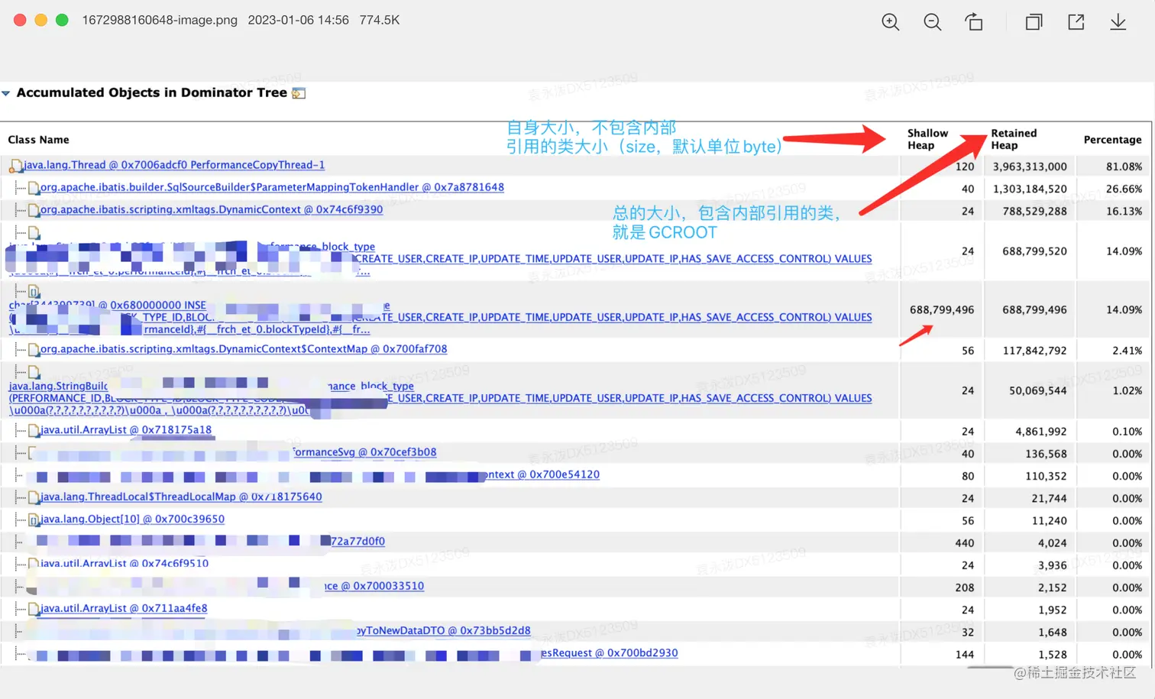The width and height of the screenshot is (1155, 699).
Task: Open DynamicContext @ 0x74c6f9390 link
Action: point(212,209)
